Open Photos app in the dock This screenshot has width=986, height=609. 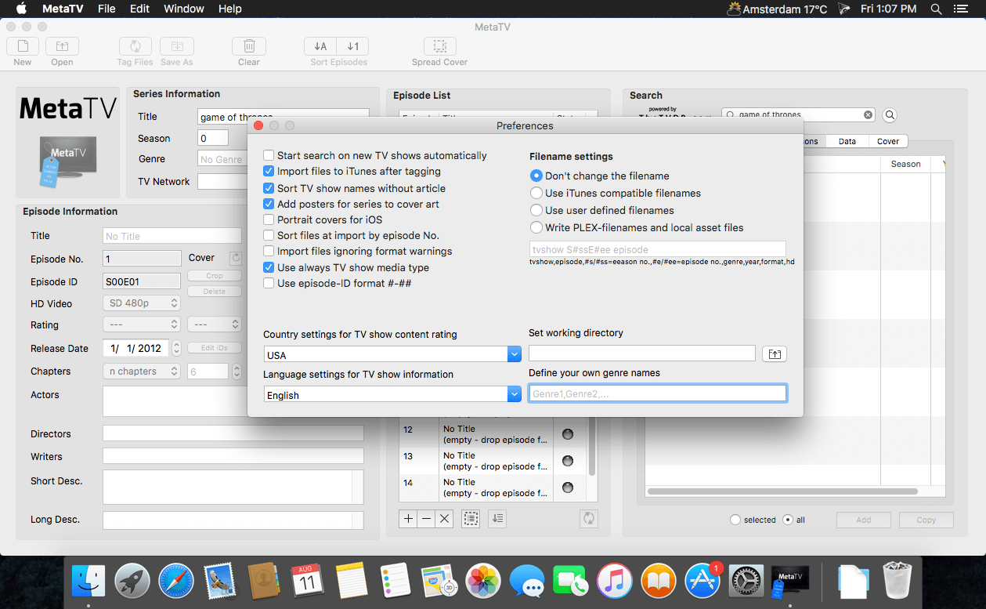pyautogui.click(x=483, y=581)
